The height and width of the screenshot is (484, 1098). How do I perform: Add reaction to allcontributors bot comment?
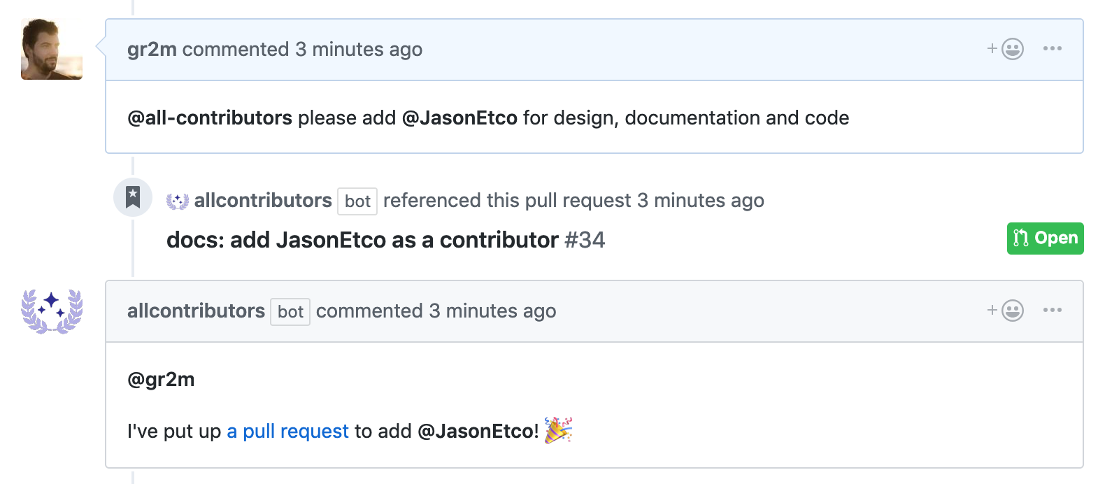(x=1006, y=311)
